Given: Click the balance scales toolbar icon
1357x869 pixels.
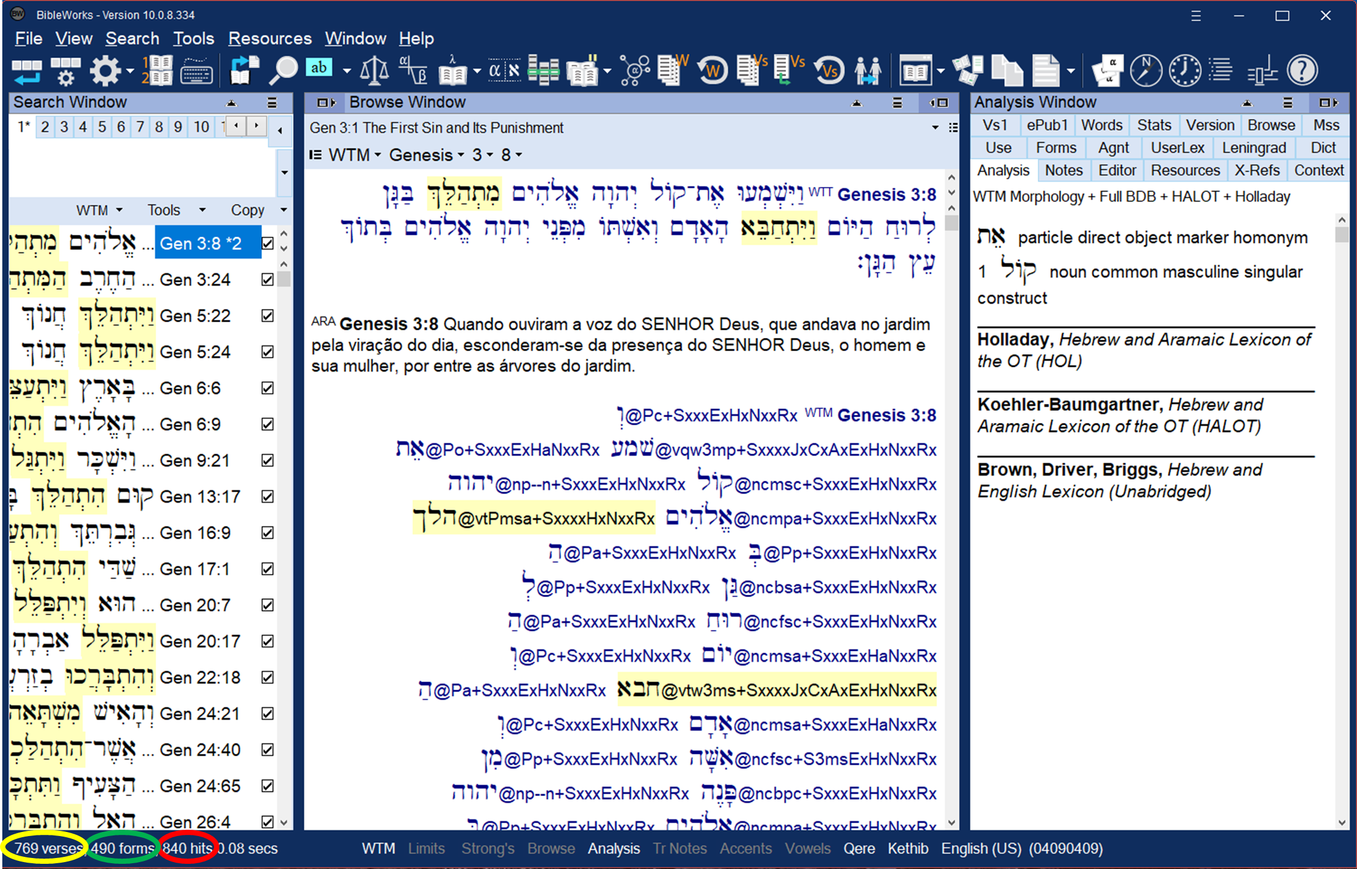Looking at the screenshot, I should pos(374,71).
